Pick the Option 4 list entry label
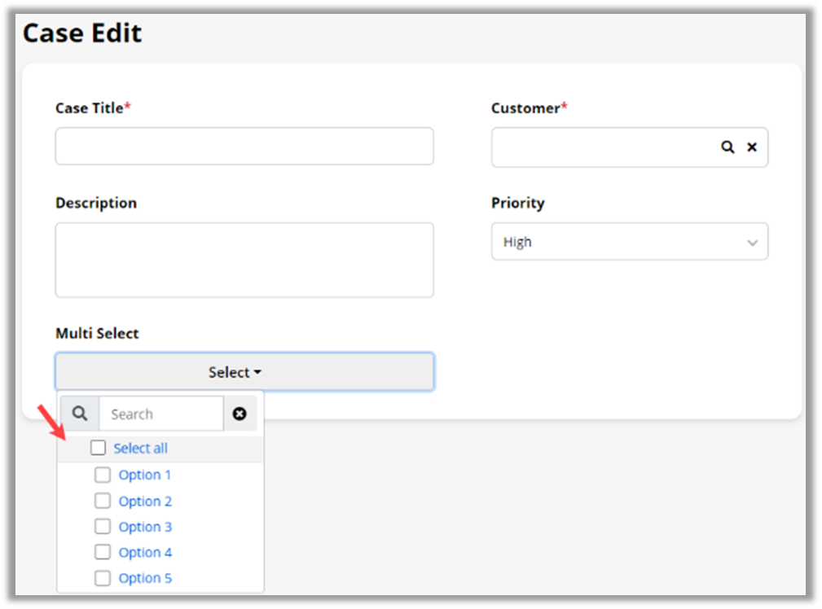The image size is (822, 609). 145,552
